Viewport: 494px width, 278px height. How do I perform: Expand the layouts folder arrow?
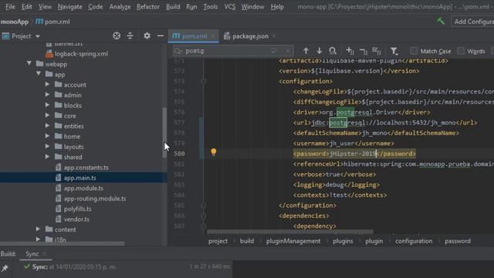click(47, 147)
